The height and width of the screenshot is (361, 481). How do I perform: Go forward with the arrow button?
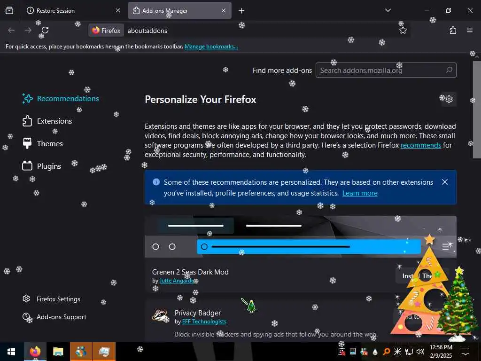tap(28, 30)
